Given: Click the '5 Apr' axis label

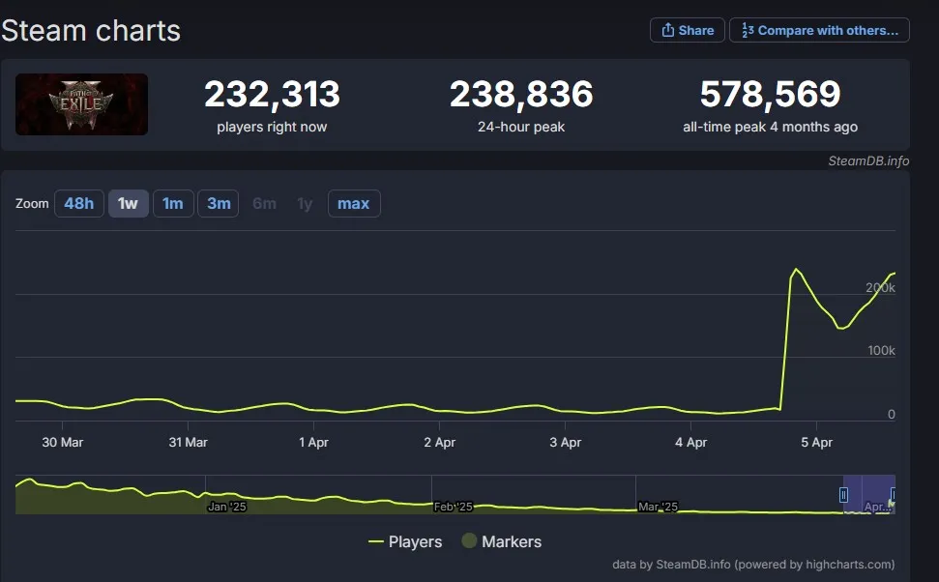Looking at the screenshot, I should (x=817, y=443).
